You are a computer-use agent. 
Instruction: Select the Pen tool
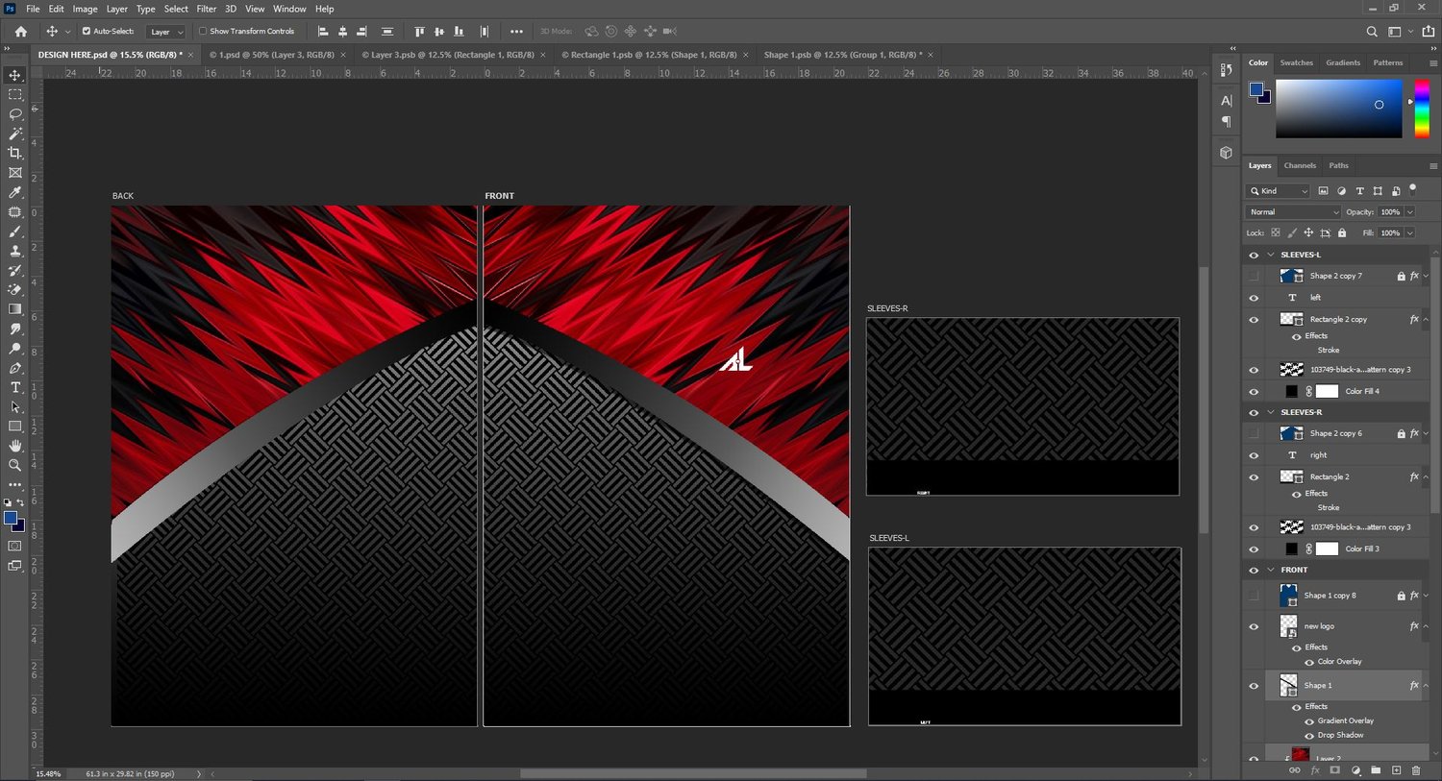[15, 368]
